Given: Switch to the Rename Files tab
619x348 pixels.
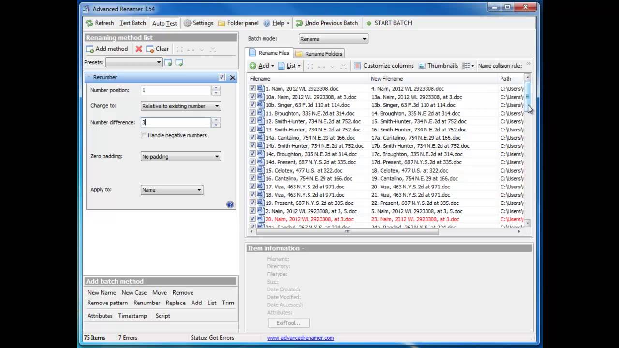Looking at the screenshot, I should [x=269, y=53].
